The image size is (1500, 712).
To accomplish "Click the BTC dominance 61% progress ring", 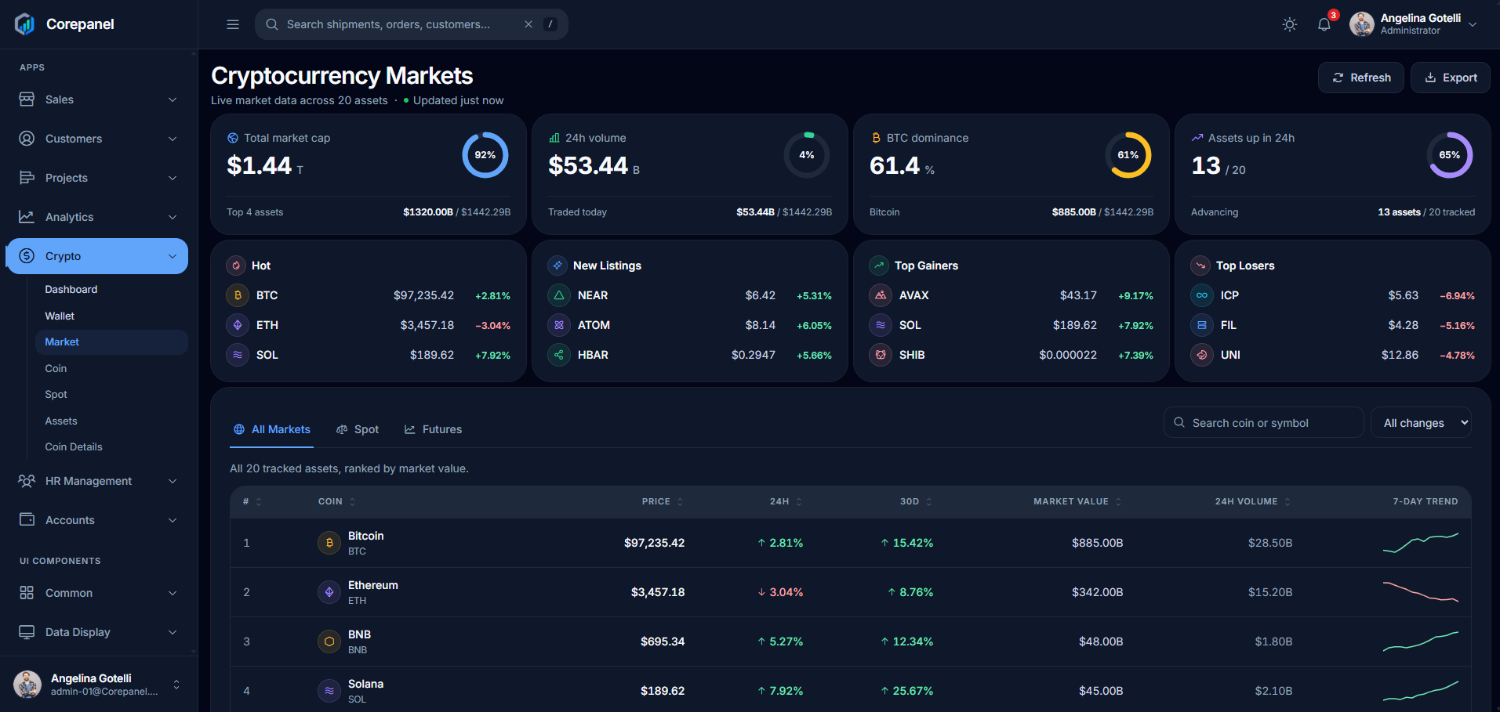I will click(x=1128, y=155).
